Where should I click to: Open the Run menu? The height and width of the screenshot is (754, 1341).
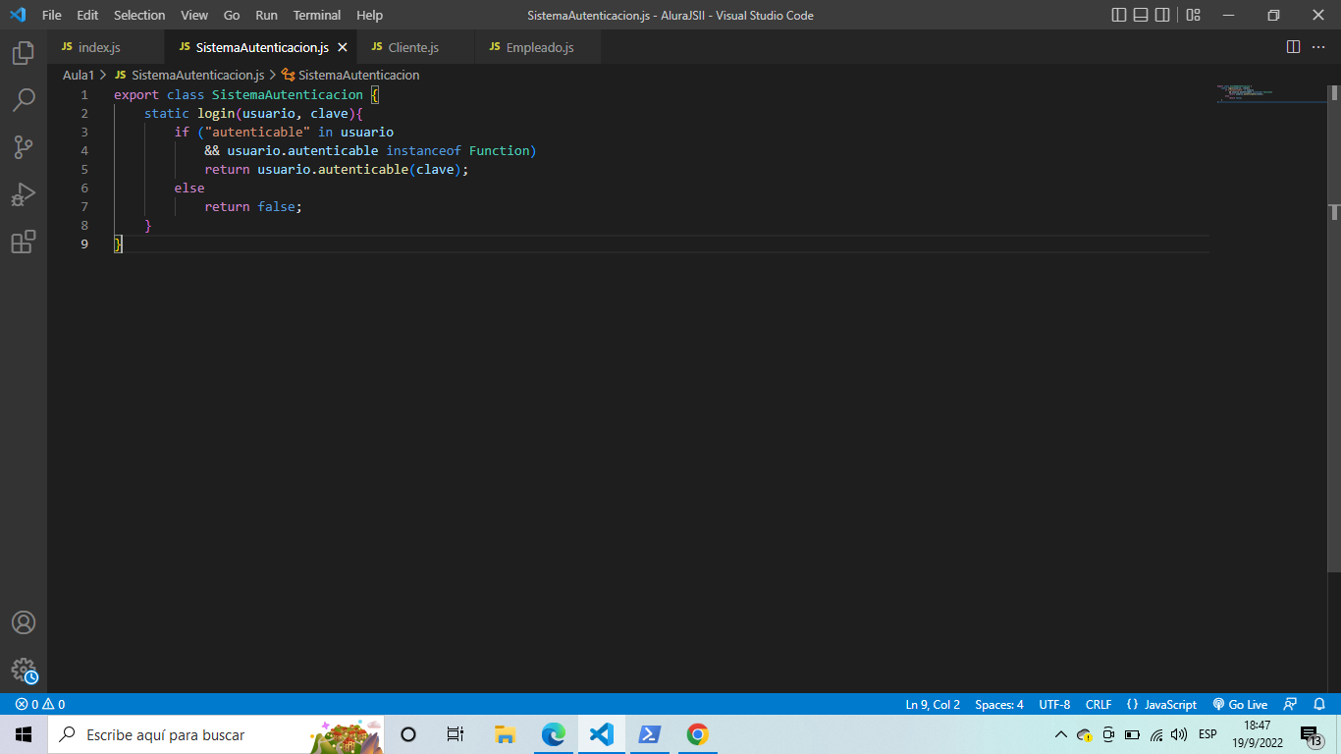(x=266, y=15)
